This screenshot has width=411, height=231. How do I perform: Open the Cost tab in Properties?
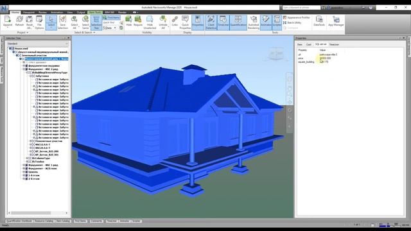309,44
